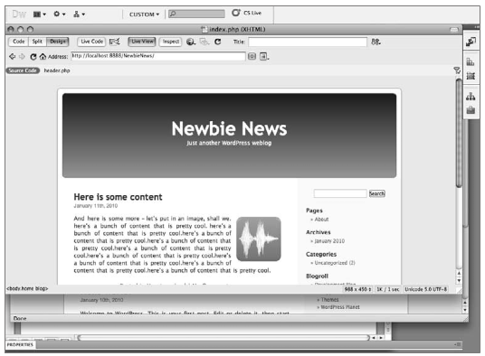Open the Layout menu icon dropdown

[x=40, y=14]
